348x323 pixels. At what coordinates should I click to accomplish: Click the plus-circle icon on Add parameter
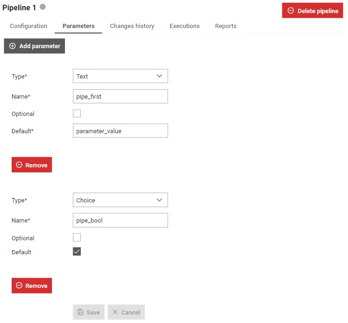pos(13,46)
